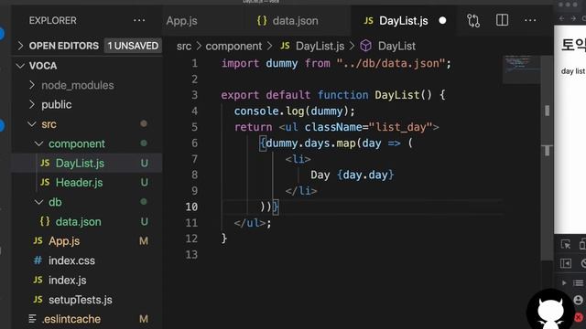Expand the OPEN EDITORS section
The image size is (586, 329).
click(x=20, y=46)
